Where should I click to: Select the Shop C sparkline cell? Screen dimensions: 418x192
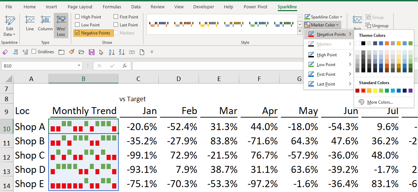coord(83,155)
